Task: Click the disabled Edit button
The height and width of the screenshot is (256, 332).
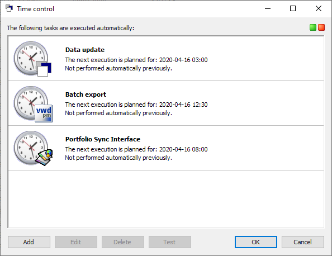Action: 76,242
